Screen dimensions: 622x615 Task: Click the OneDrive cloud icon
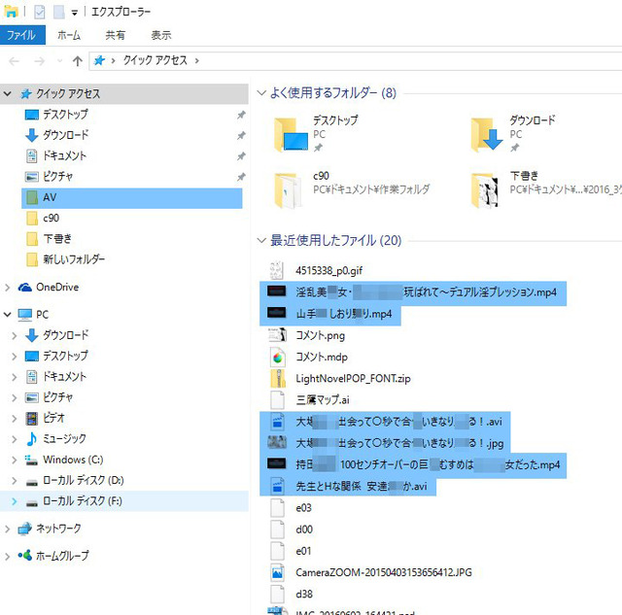coord(25,287)
